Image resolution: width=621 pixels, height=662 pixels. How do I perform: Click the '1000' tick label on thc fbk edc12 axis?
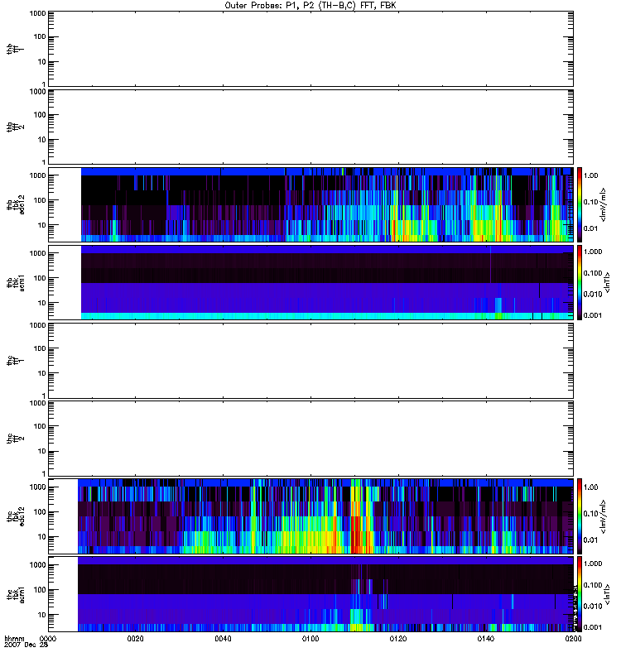(37, 487)
